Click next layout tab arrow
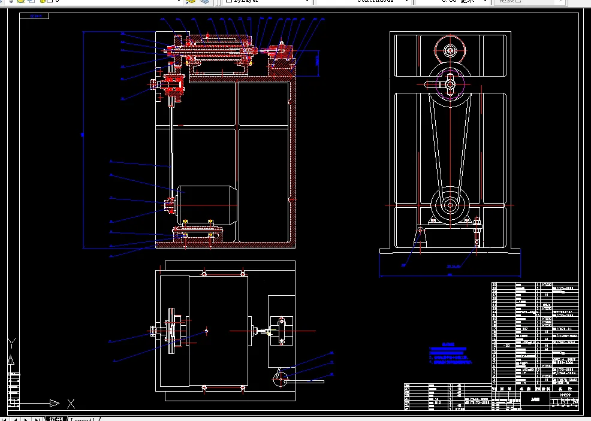Image resolution: width=591 pixels, height=421 pixels. pyautogui.click(x=26, y=419)
